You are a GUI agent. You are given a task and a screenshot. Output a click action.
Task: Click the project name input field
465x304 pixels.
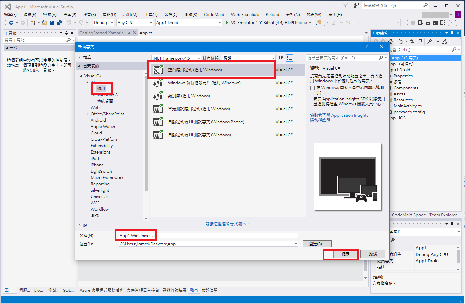208,236
